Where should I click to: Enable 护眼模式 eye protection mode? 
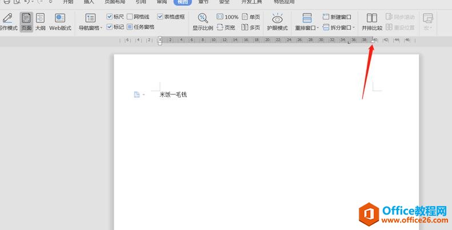[x=277, y=22]
